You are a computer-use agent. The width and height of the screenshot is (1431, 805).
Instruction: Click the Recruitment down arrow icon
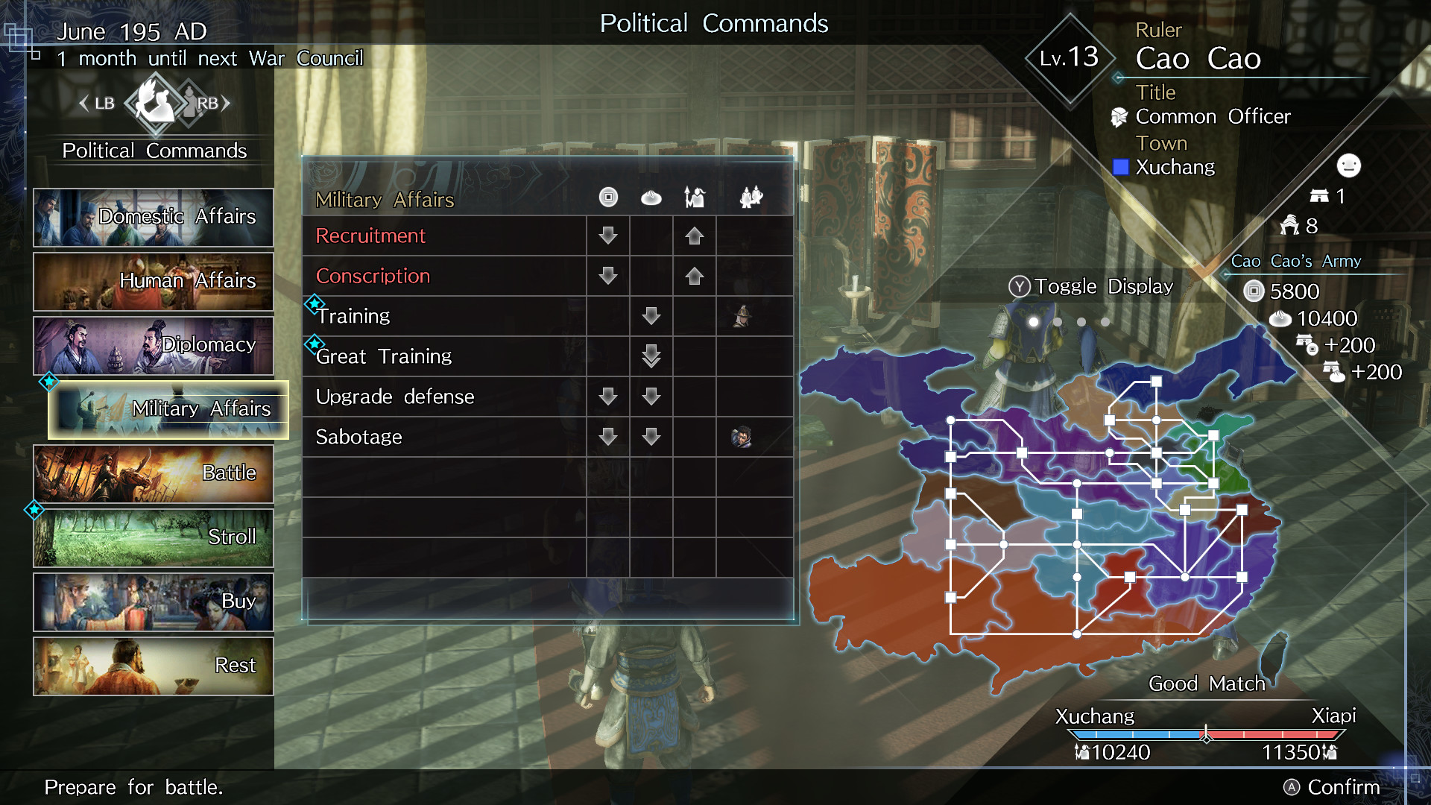pos(607,236)
